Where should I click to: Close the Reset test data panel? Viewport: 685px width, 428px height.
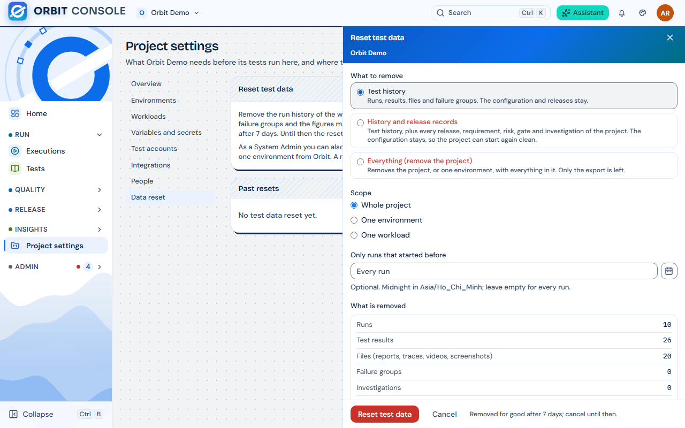tap(670, 37)
